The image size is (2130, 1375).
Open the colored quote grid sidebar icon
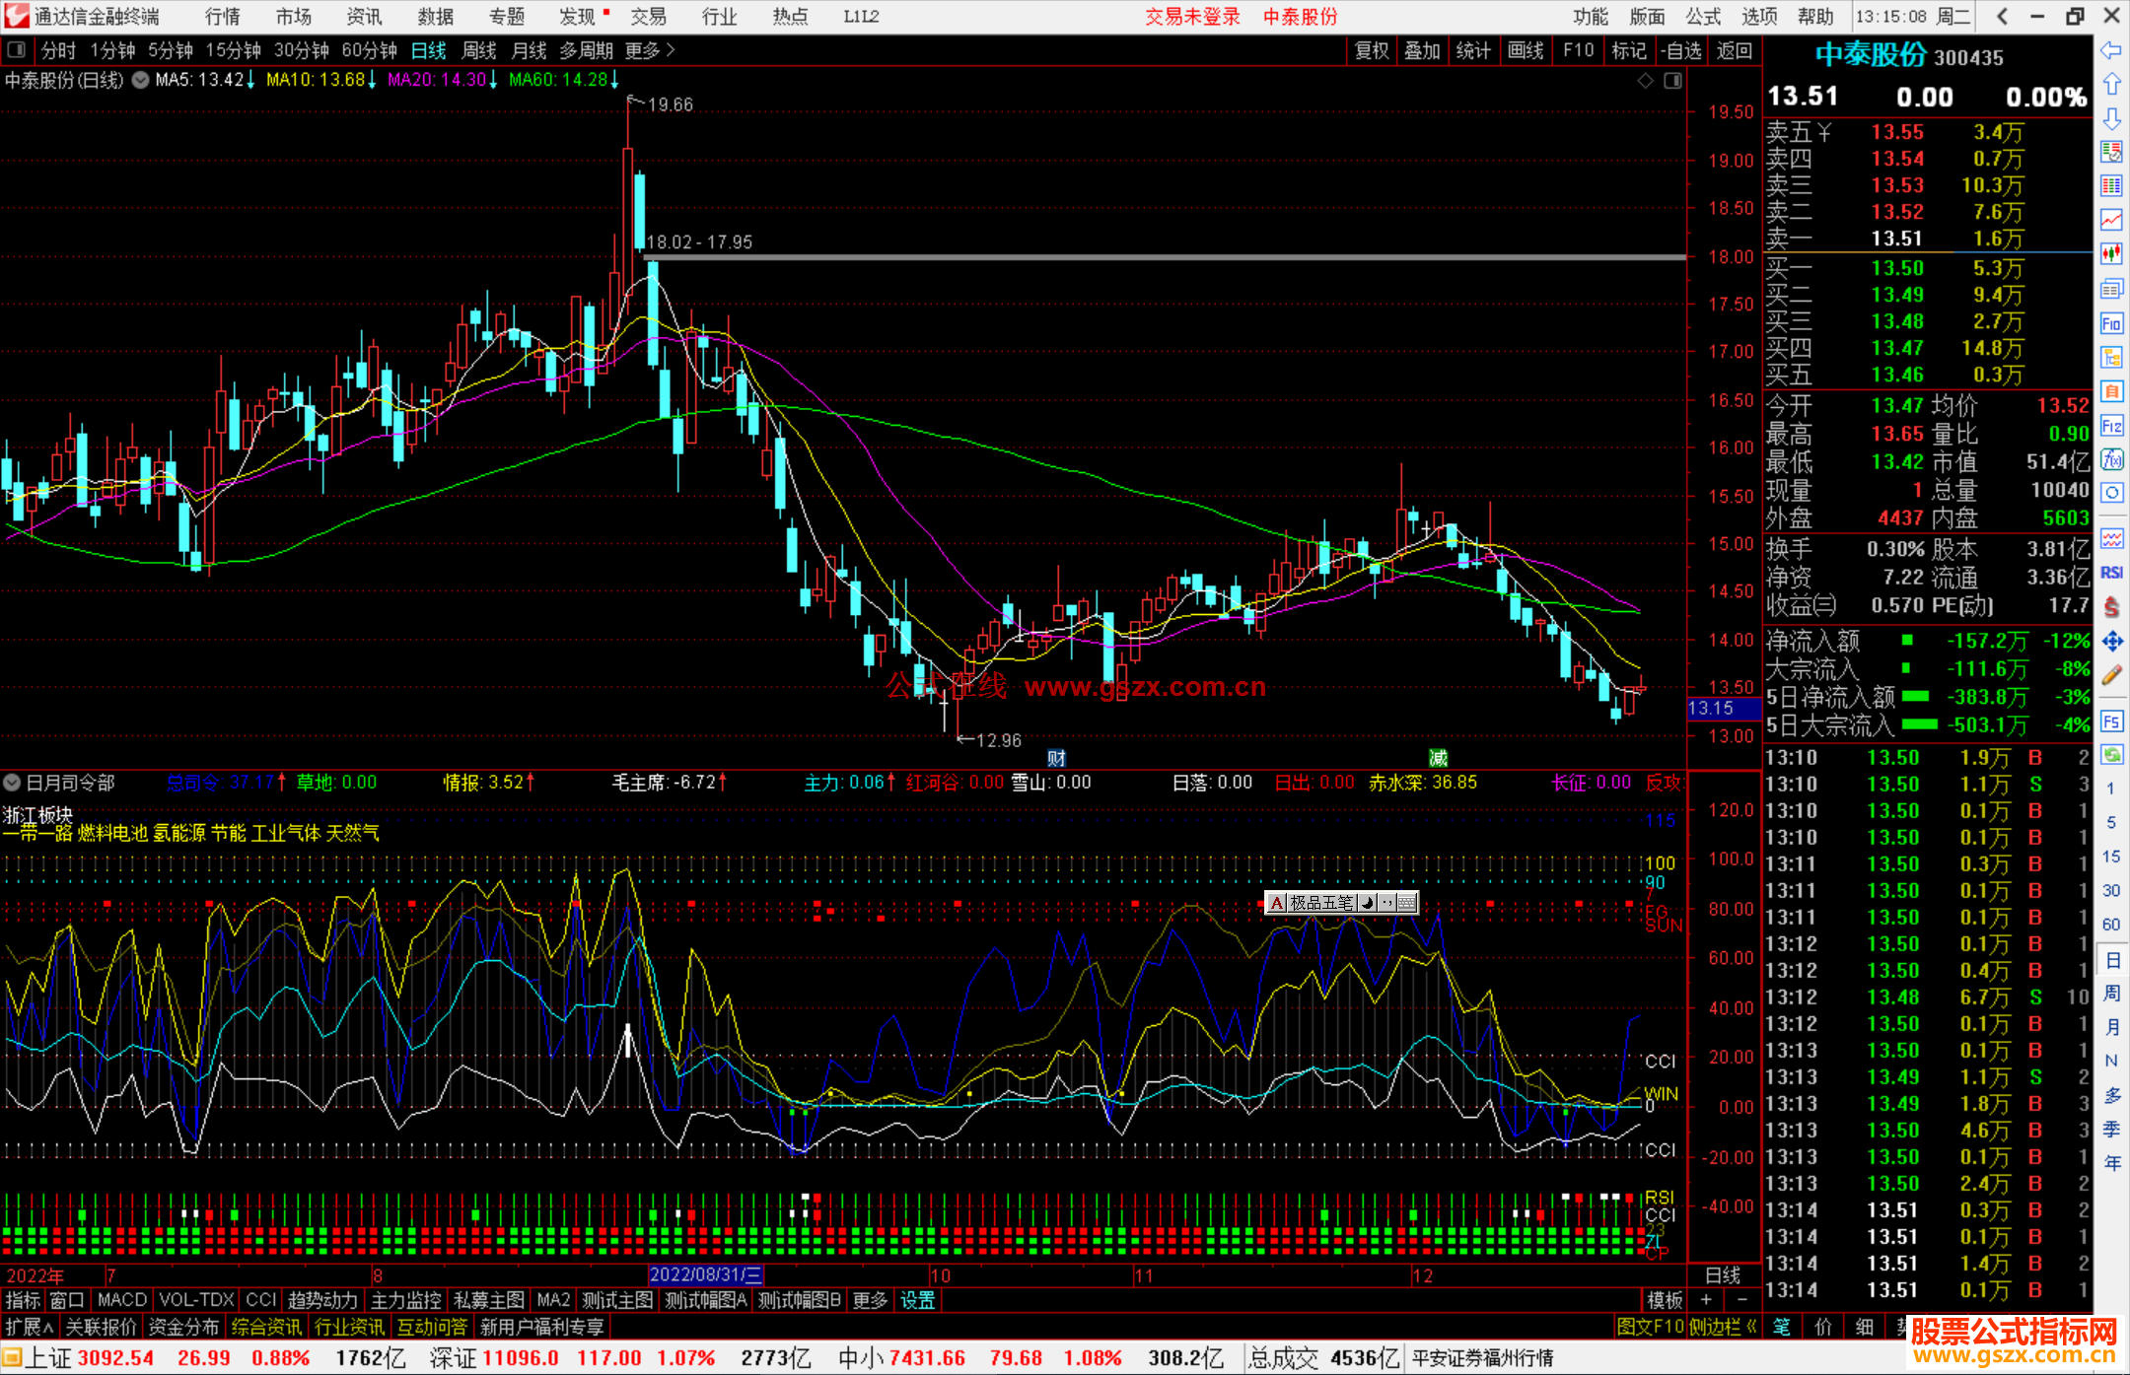pyautogui.click(x=2111, y=186)
